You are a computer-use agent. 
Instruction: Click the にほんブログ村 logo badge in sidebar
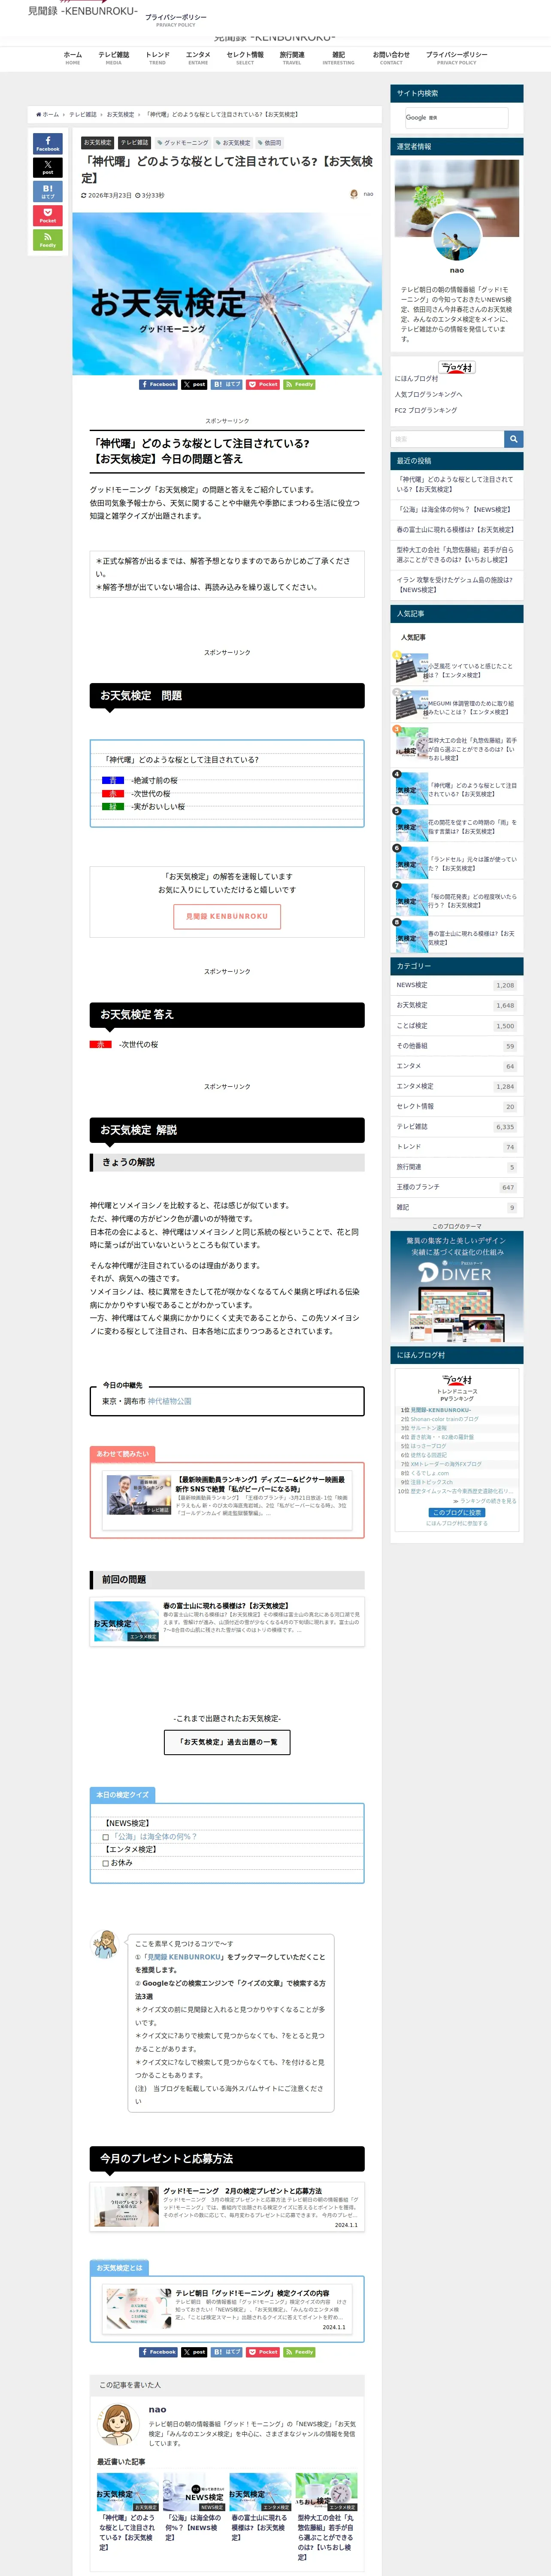tap(457, 367)
